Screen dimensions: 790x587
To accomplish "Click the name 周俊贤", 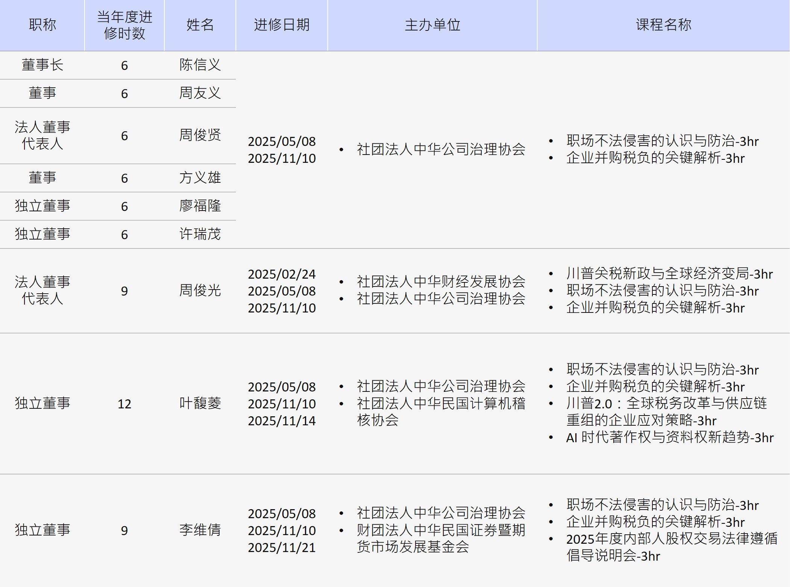I will pos(200,135).
